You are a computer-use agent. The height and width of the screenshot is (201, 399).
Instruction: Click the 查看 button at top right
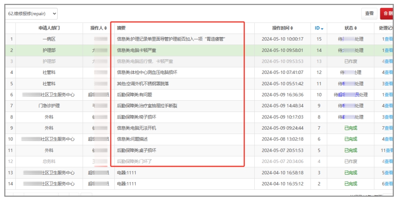click(x=369, y=14)
